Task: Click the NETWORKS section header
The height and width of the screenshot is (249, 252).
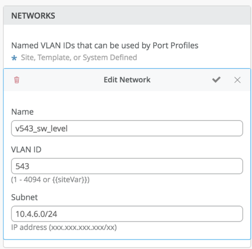Action: pos(33,16)
